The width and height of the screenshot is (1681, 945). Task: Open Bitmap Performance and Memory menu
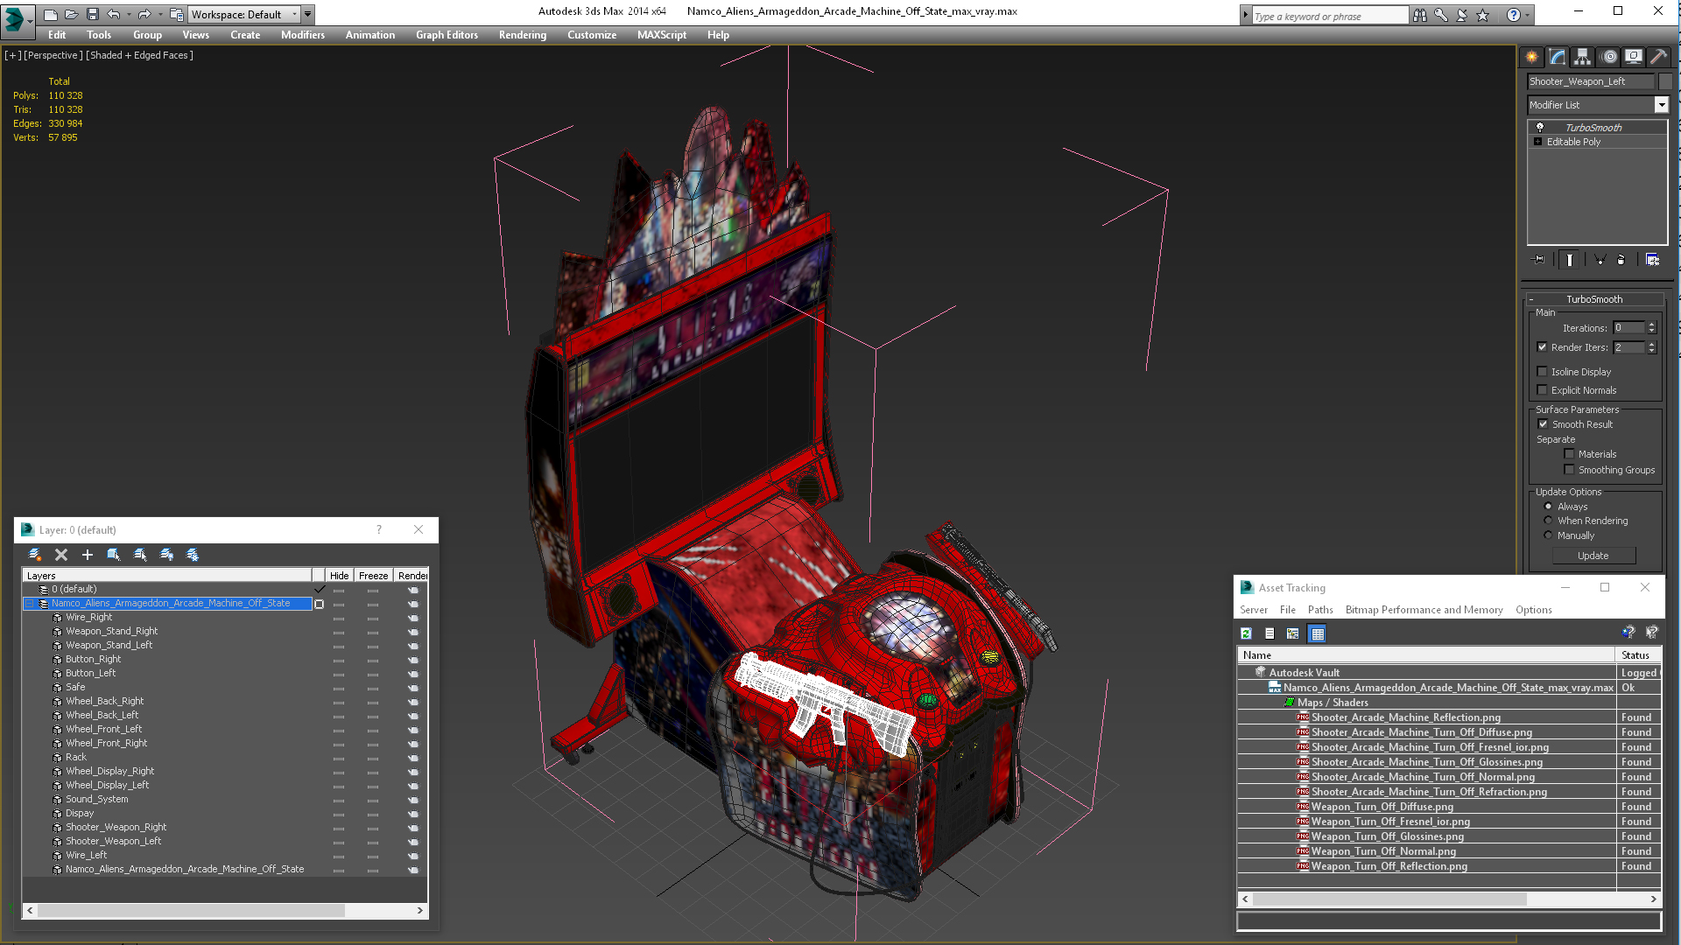click(x=1424, y=610)
